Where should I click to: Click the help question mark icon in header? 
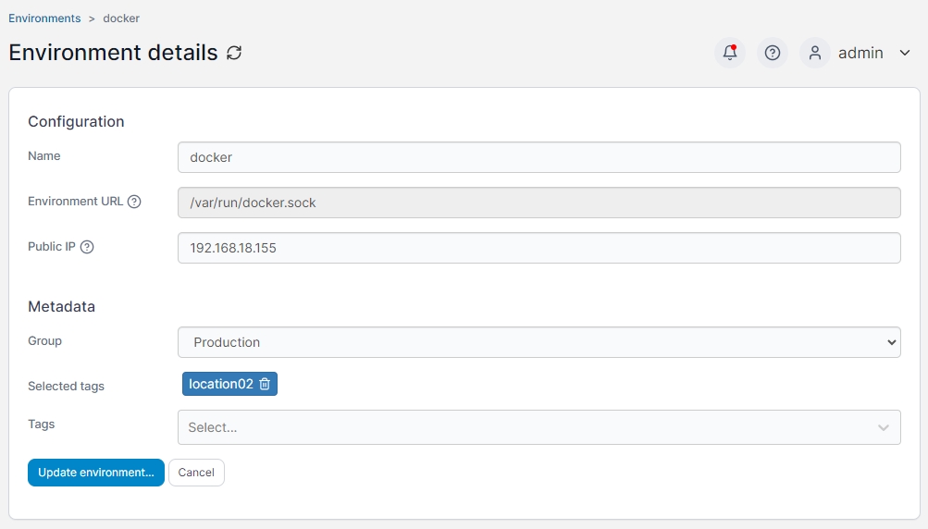tap(773, 53)
